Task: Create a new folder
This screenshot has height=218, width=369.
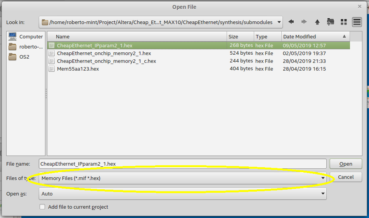Action: click(331, 22)
